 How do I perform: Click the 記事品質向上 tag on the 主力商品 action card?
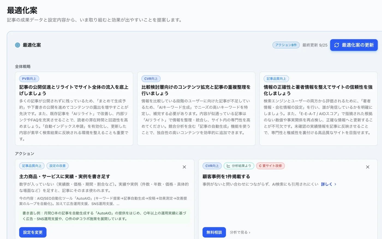click(x=32, y=166)
